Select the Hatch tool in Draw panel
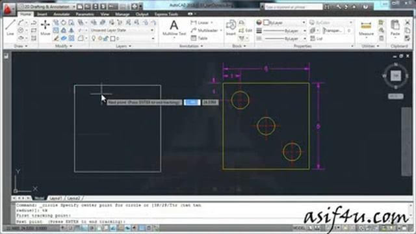 tap(34, 38)
